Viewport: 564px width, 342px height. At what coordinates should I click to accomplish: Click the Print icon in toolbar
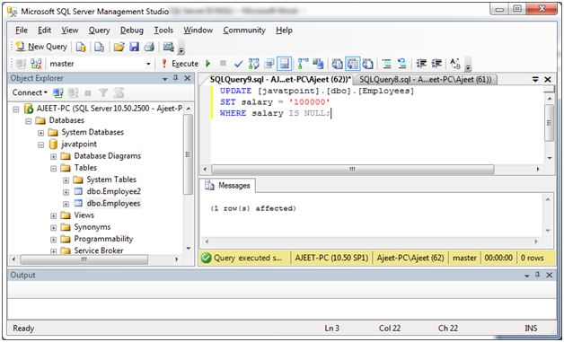(x=149, y=47)
